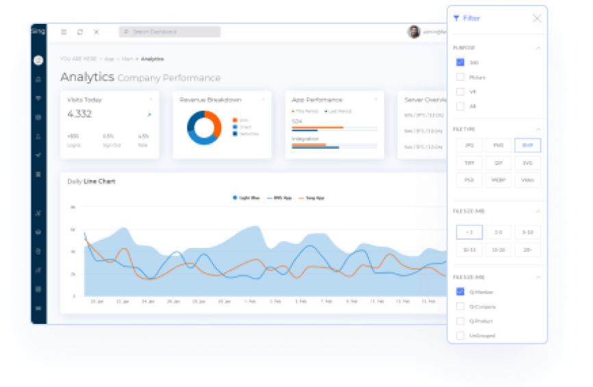Image resolution: width=593 pixels, height=387 pixels.
Task: Enable the VR purpose checkbox
Action: [460, 92]
